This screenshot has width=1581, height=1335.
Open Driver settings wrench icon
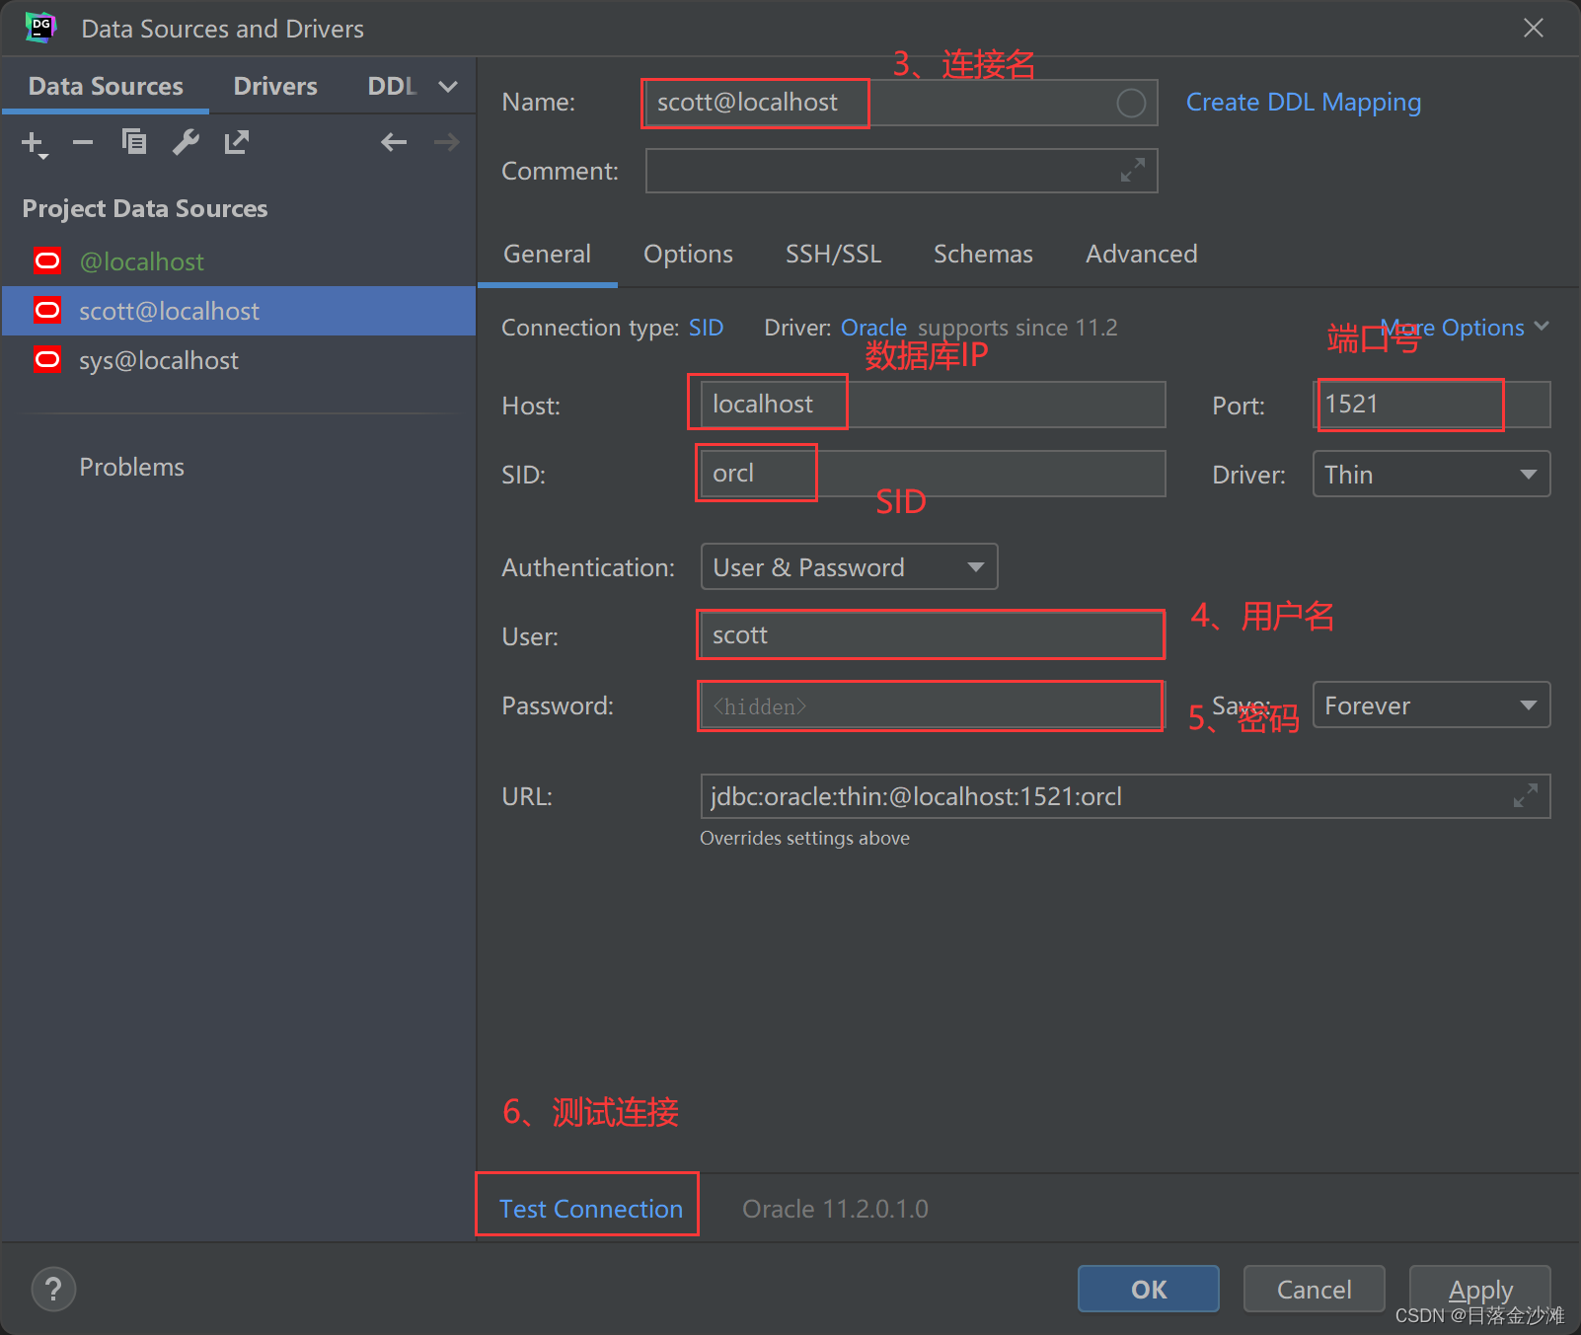point(186,143)
